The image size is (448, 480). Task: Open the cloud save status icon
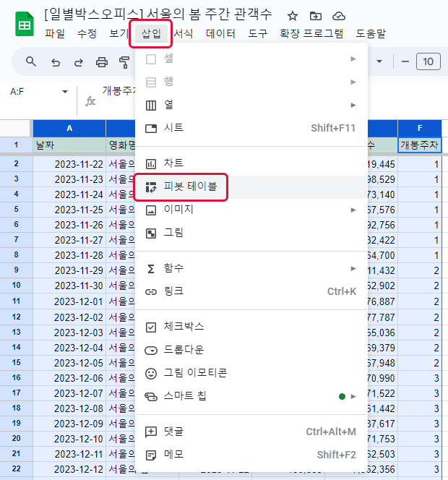338,16
